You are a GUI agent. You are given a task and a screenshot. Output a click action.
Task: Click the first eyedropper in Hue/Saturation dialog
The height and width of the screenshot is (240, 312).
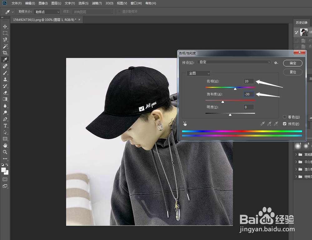[263, 124]
